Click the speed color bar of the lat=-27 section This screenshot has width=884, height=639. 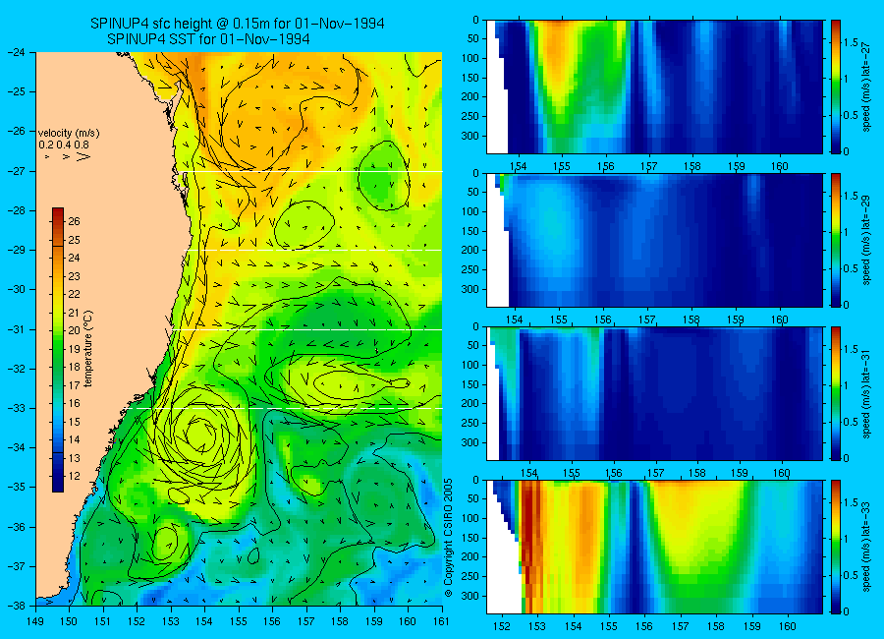point(835,87)
